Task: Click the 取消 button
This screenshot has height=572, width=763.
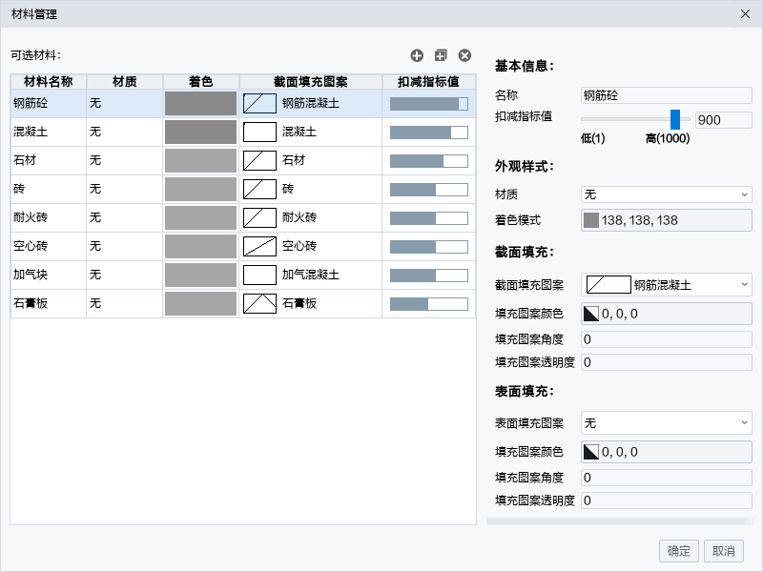Action: point(724,551)
